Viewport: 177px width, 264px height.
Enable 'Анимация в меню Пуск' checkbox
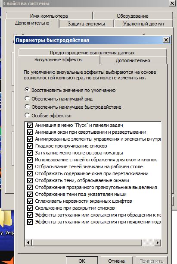[x=30, y=125]
